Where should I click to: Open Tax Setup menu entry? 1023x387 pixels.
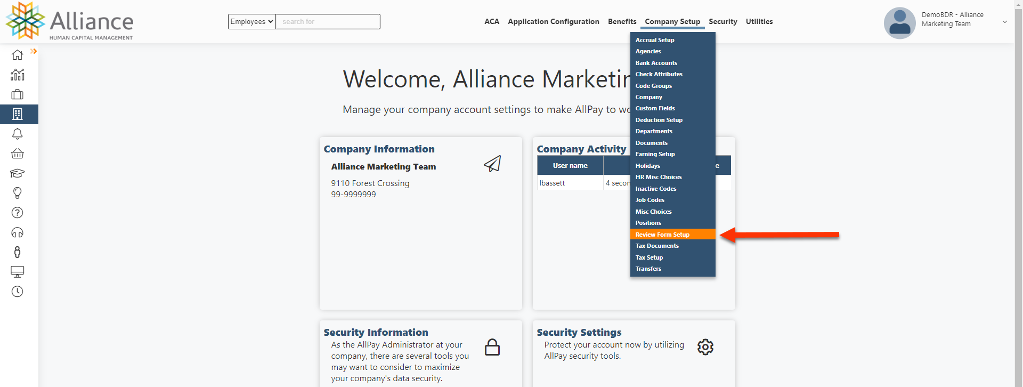[673, 257]
